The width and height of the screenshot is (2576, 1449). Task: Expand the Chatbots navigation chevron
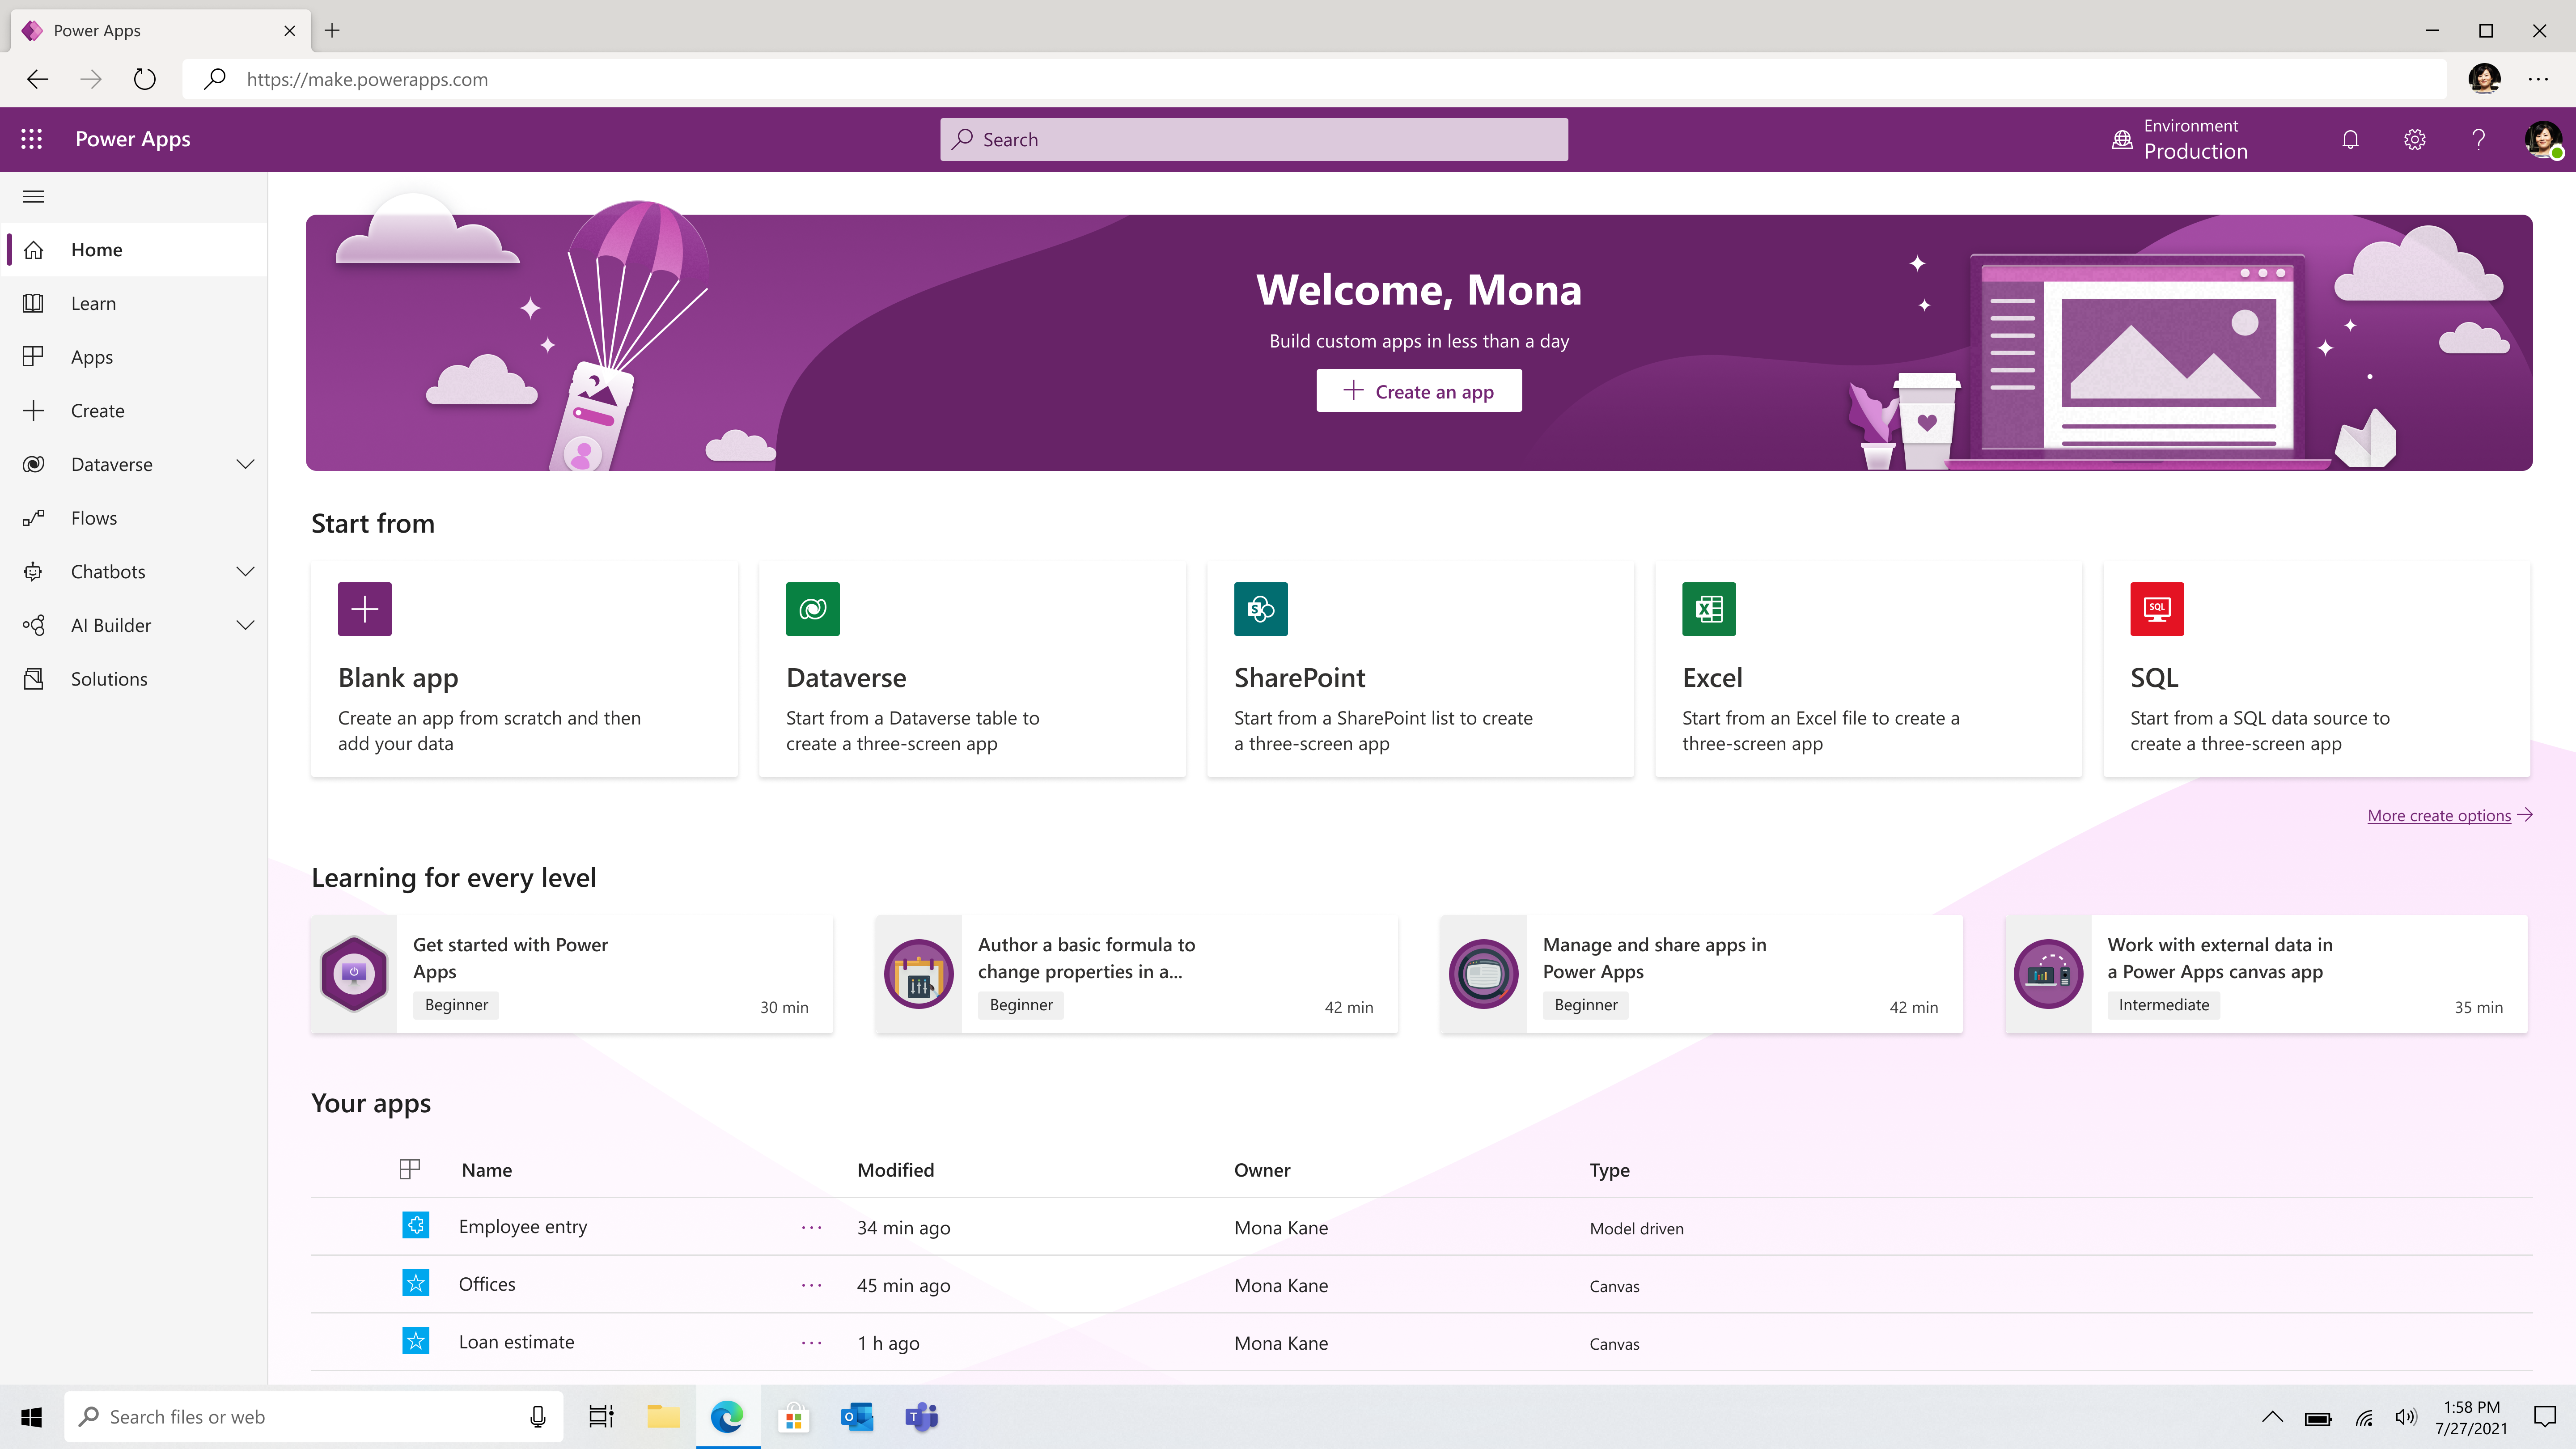pos(245,571)
